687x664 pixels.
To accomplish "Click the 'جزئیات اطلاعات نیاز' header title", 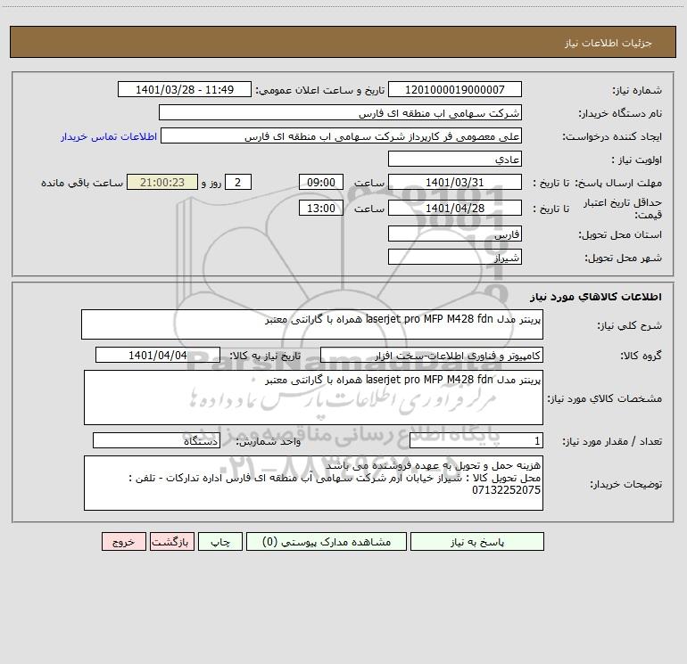I will point(608,43).
